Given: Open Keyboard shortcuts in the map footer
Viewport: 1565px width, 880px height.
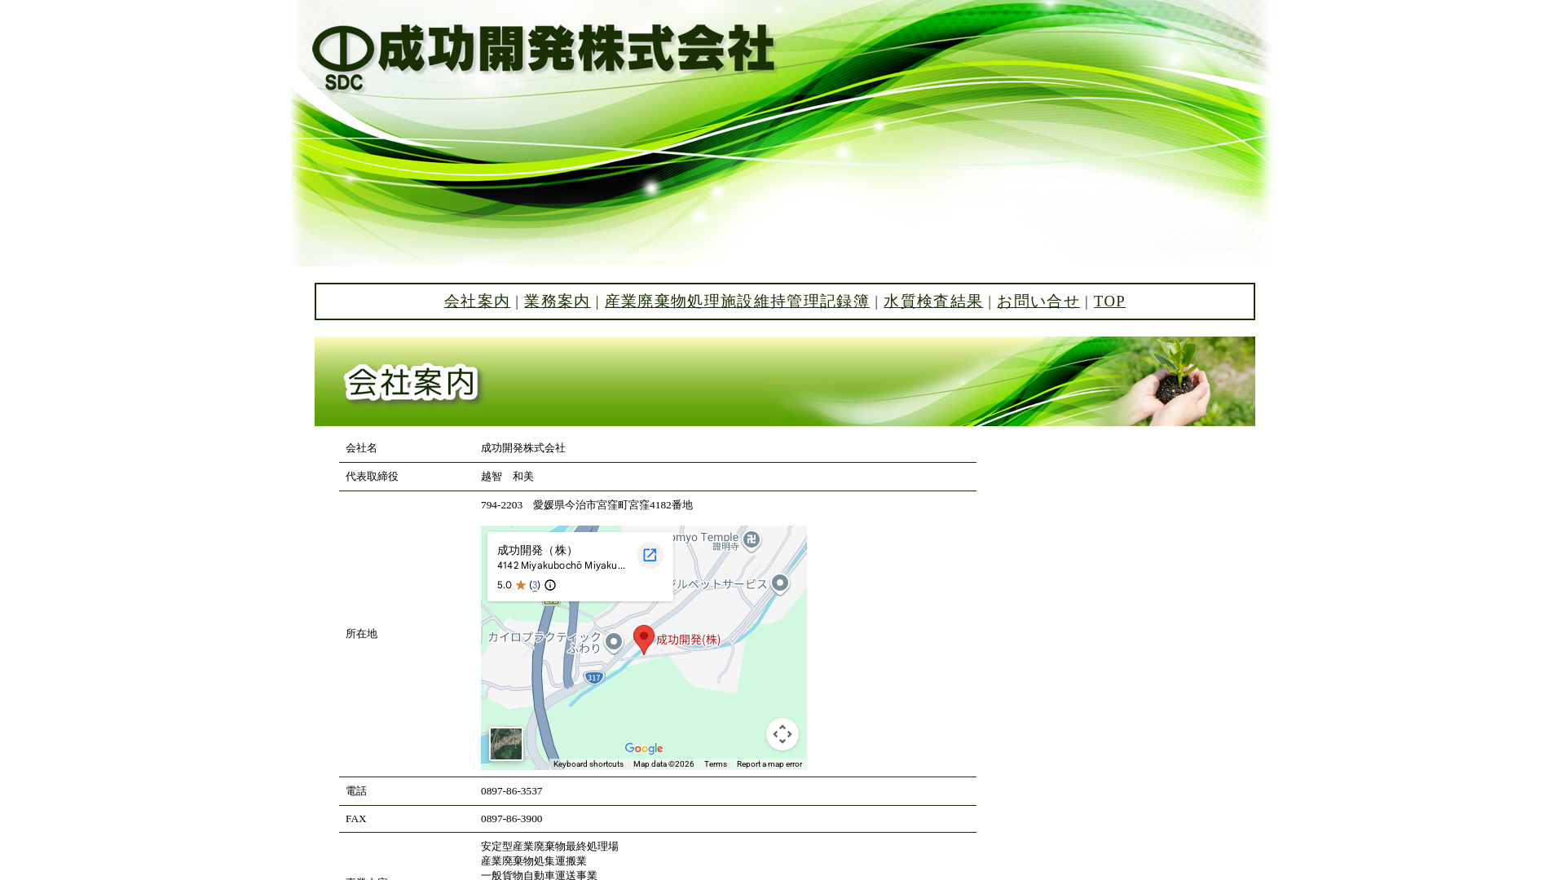Looking at the screenshot, I should (x=588, y=764).
